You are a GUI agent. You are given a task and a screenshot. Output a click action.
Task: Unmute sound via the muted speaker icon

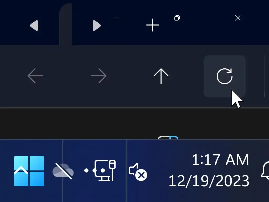[x=138, y=172]
